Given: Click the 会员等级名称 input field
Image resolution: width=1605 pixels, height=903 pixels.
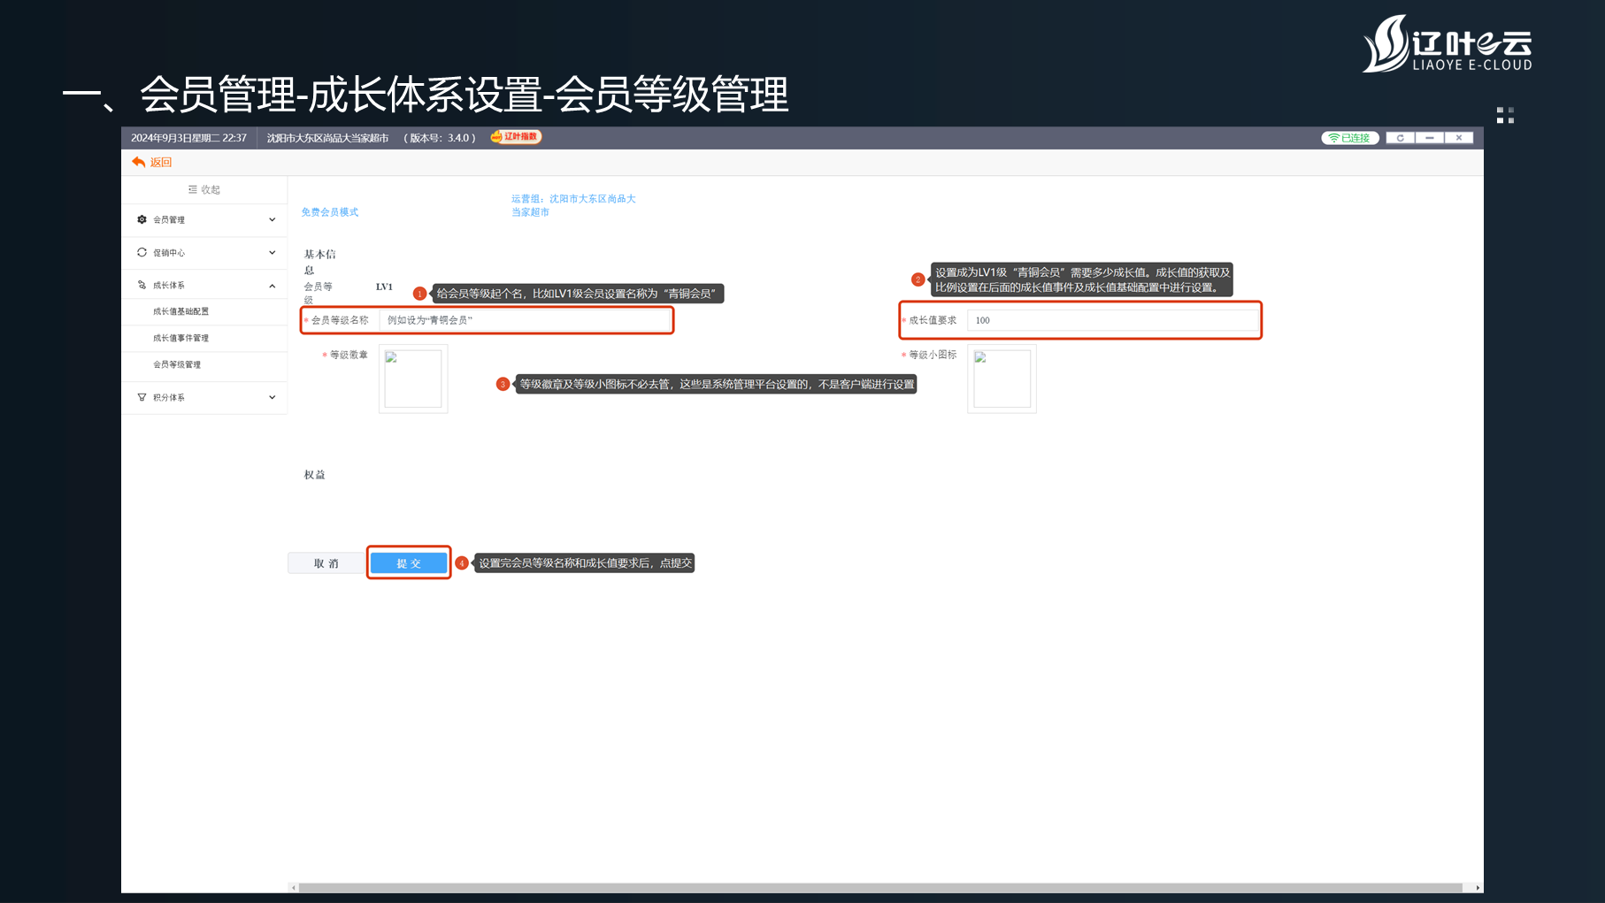Looking at the screenshot, I should click(526, 320).
